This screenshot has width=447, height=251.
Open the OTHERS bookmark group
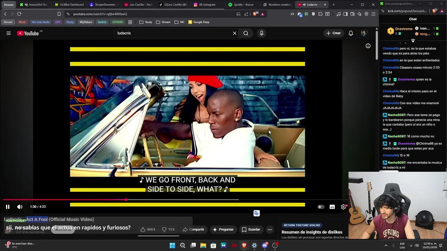tap(117, 22)
